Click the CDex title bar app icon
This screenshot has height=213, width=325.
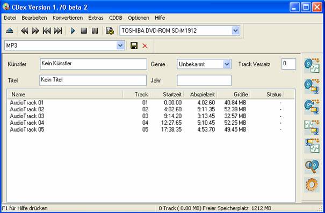click(x=6, y=7)
